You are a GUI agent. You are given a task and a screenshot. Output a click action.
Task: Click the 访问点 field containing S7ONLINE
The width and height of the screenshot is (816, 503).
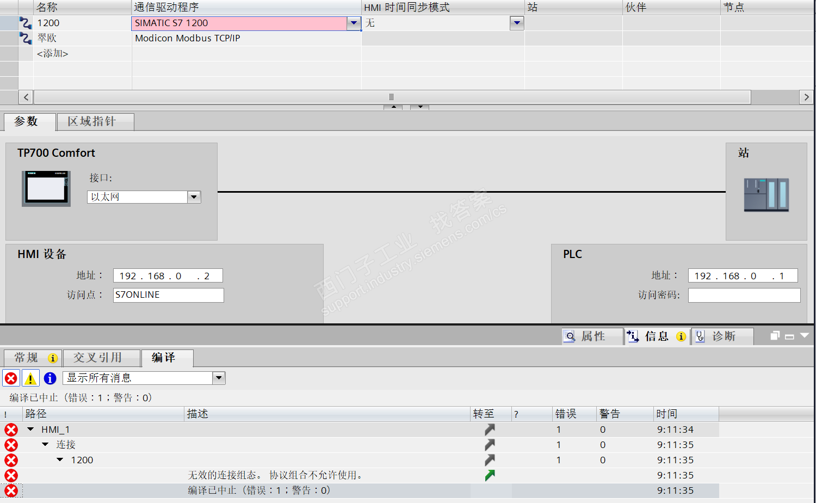click(169, 295)
